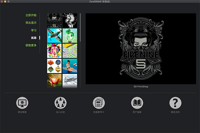The height and width of the screenshot is (133, 200).
Task: Switch to the 突出显示 tab
Action: (x=31, y=23)
